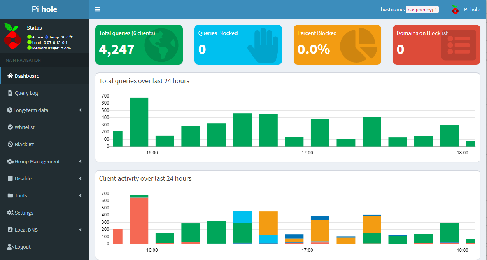This screenshot has height=260, width=487.
Task: Click the "Total queries over last 24 hours" heading
Action: pyautogui.click(x=144, y=81)
